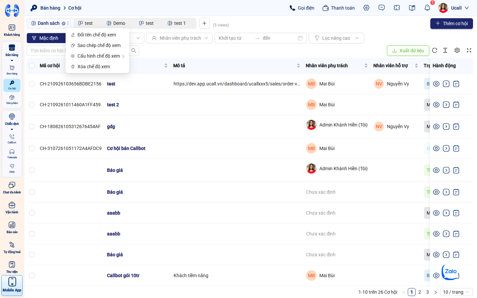Open Nhân viên phụ trách filter dropdown
This screenshot has width=477, height=298.
pyautogui.click(x=180, y=38)
